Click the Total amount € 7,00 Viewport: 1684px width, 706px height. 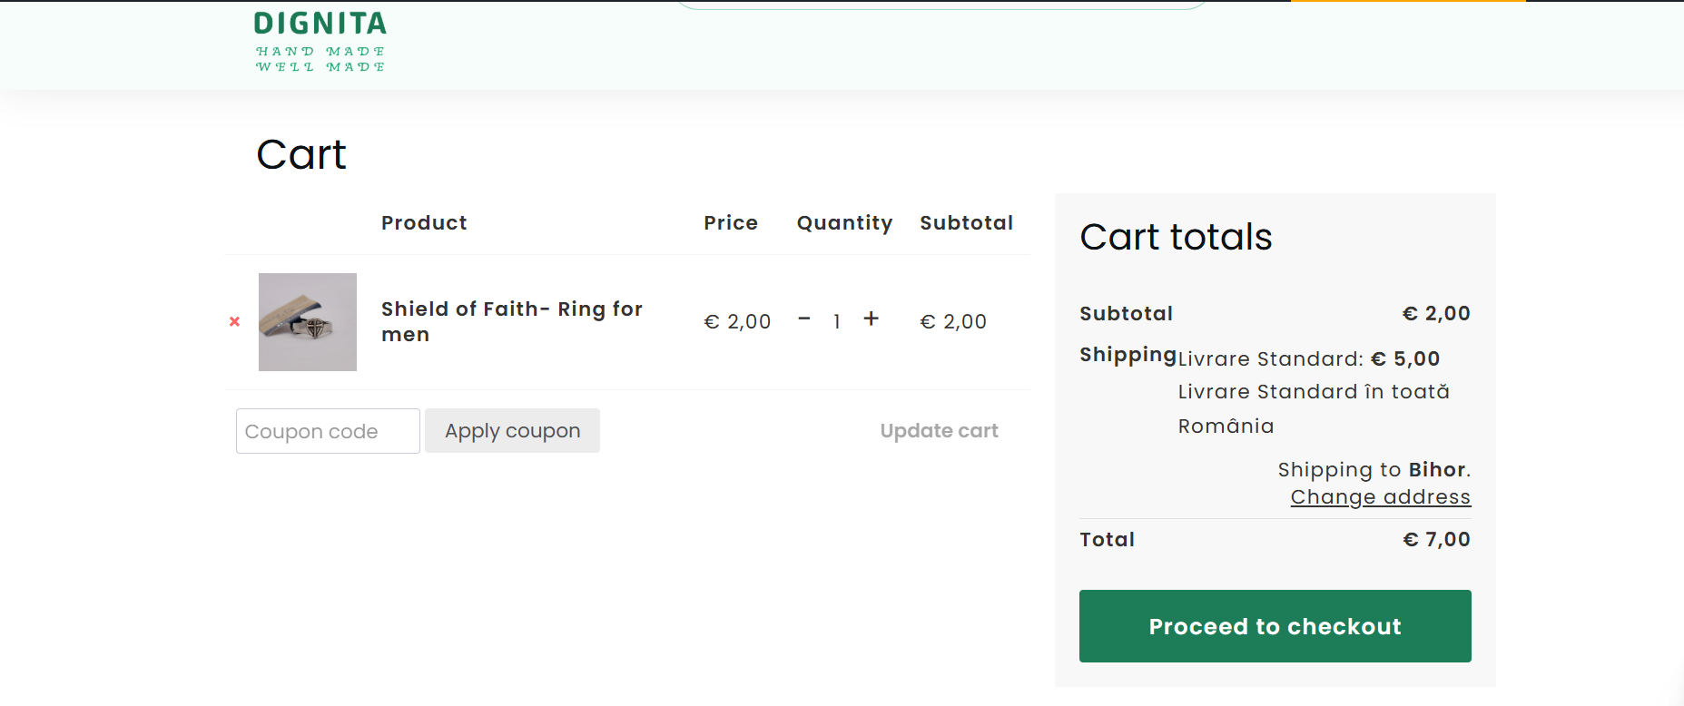[x=1436, y=540]
